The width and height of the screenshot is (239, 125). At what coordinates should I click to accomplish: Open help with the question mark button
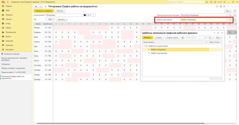tap(235, 11)
